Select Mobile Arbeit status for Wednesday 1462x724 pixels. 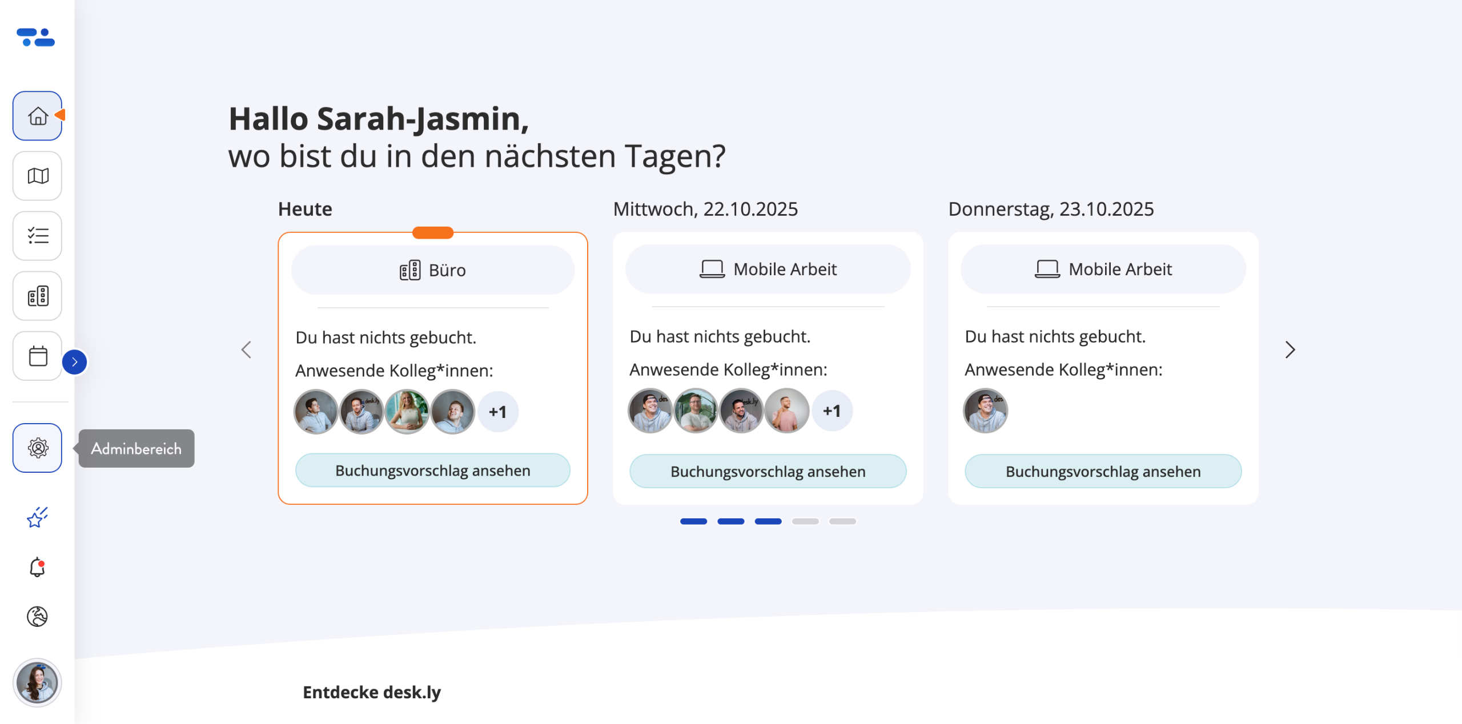pyautogui.click(x=768, y=269)
